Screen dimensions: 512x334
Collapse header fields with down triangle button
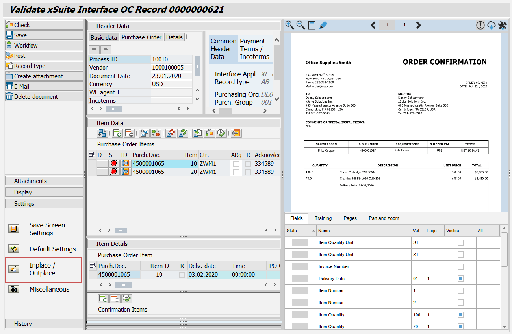94,50
